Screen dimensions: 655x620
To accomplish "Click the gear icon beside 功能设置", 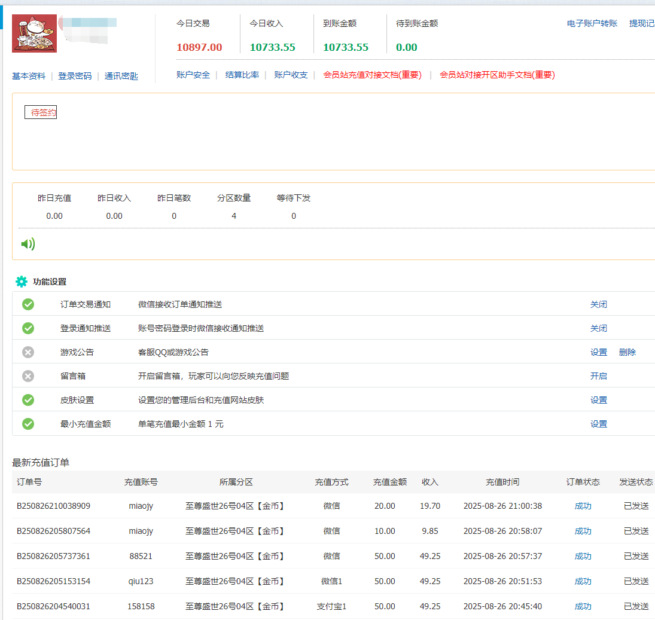I will (22, 282).
